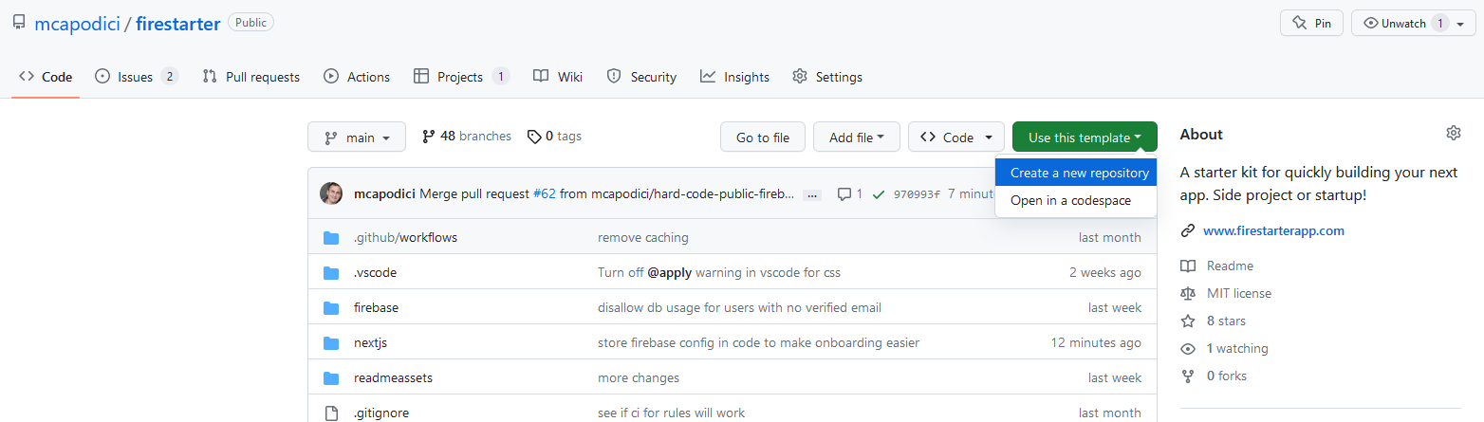The height and width of the screenshot is (422, 1484).
Task: Open the .vscode folder name
Action: tap(375, 272)
